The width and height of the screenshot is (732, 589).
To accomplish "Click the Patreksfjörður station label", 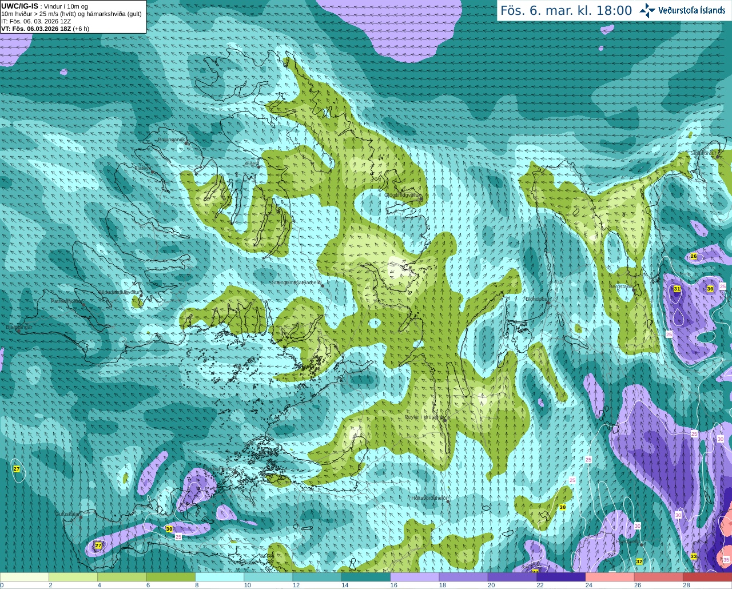I will [66, 301].
